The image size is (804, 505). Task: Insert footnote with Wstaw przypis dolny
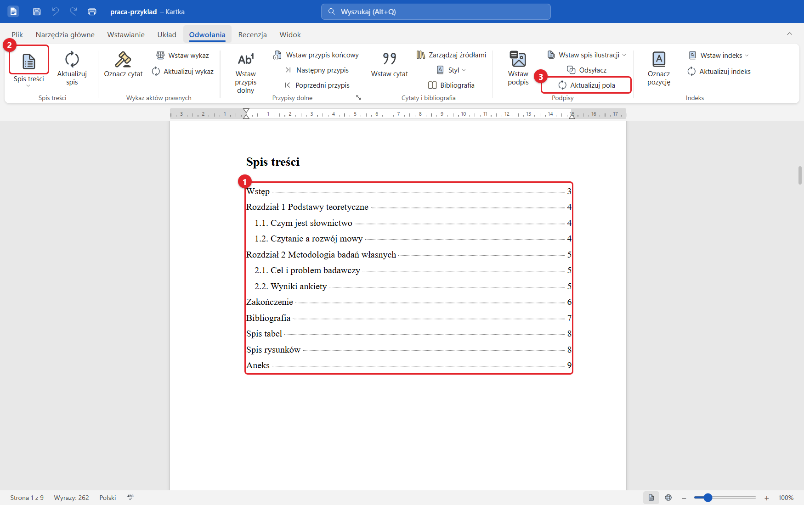click(x=246, y=73)
